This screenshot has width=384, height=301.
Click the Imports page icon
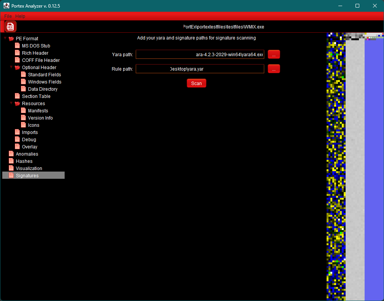(x=17, y=132)
